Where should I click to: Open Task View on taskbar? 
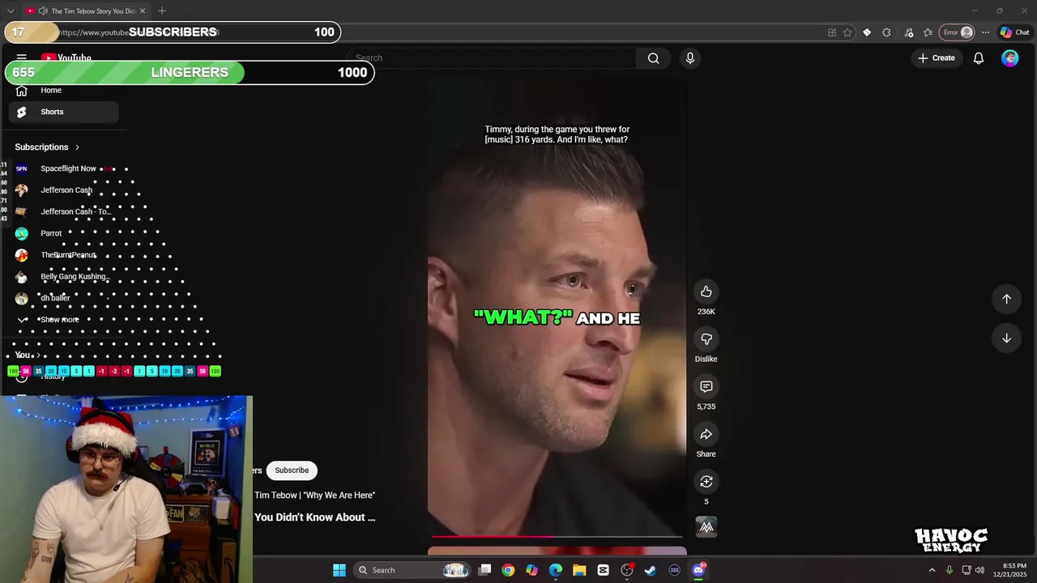point(484,570)
